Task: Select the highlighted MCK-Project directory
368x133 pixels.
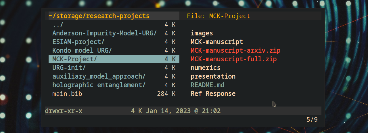Action: [75, 59]
